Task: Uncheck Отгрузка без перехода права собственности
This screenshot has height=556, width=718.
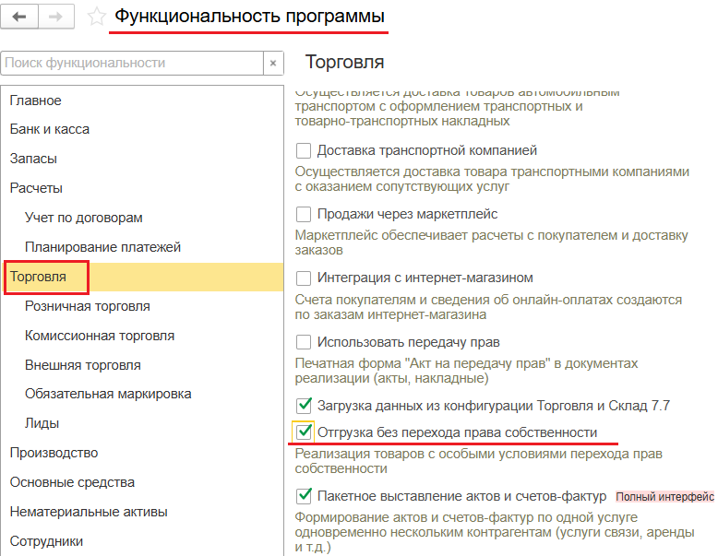Action: click(x=304, y=432)
